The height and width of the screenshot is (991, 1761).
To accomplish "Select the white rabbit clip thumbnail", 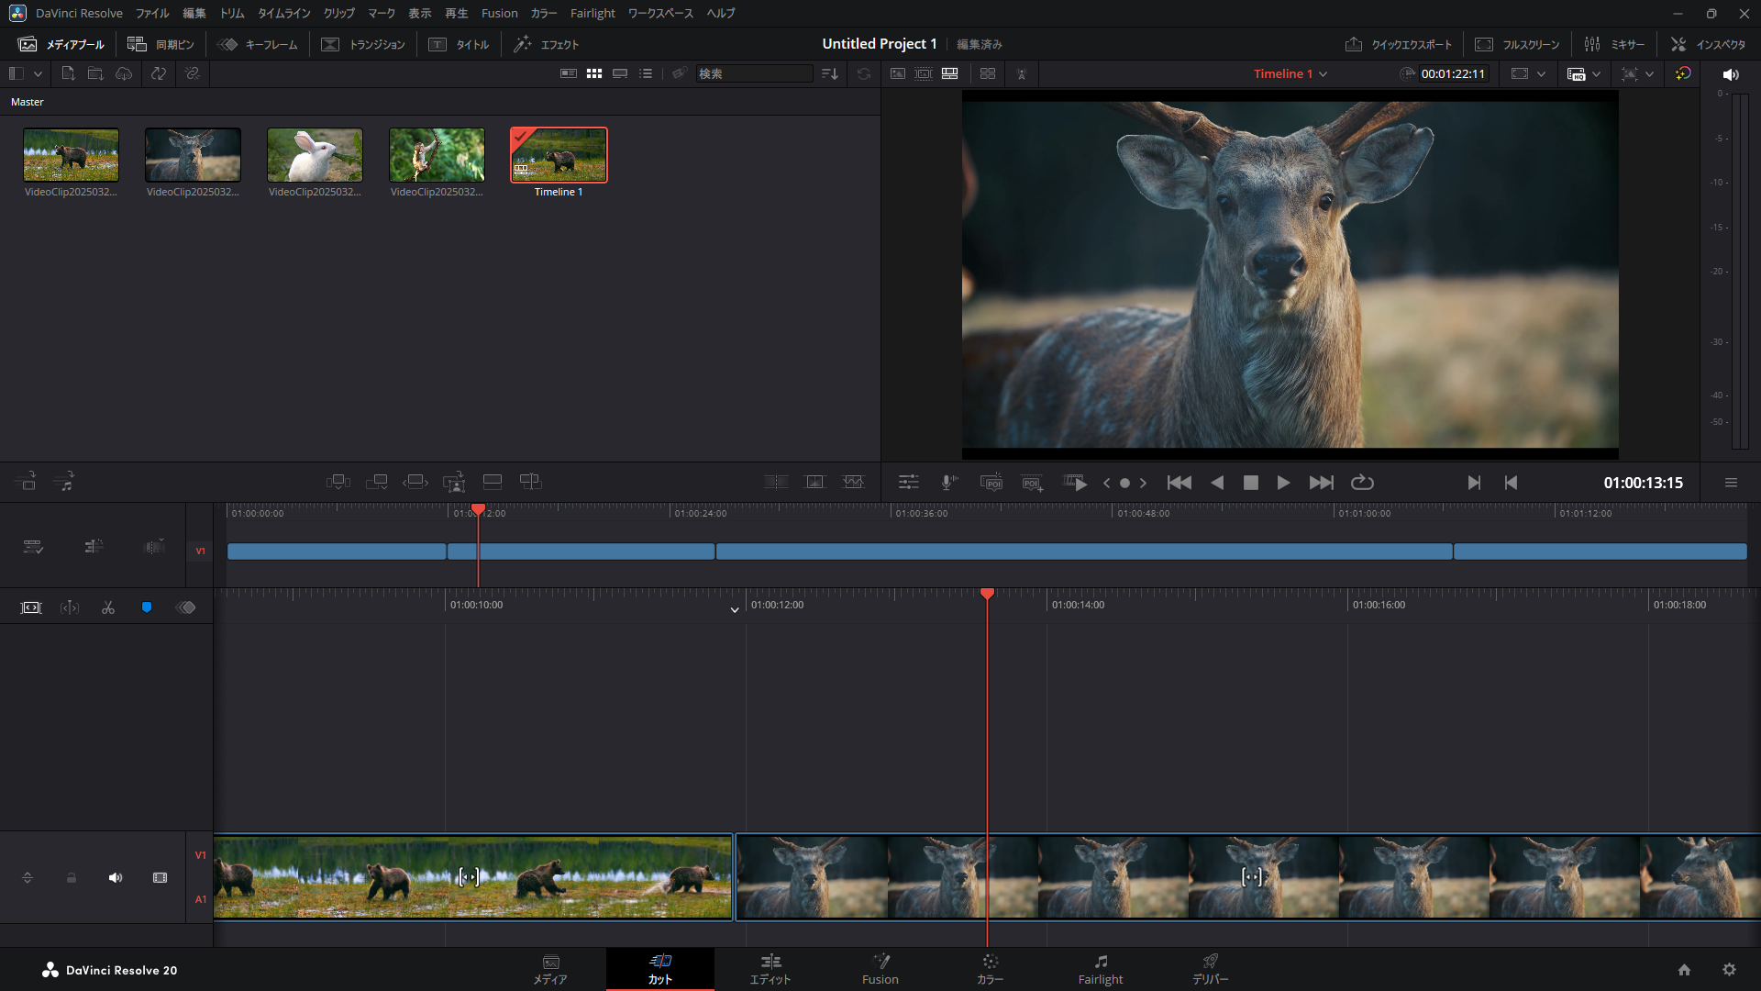I will pos(315,155).
